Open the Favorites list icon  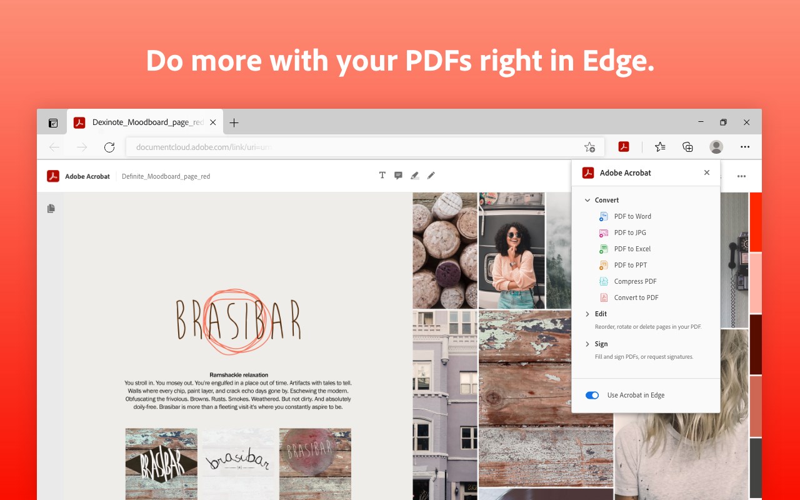pyautogui.click(x=660, y=147)
